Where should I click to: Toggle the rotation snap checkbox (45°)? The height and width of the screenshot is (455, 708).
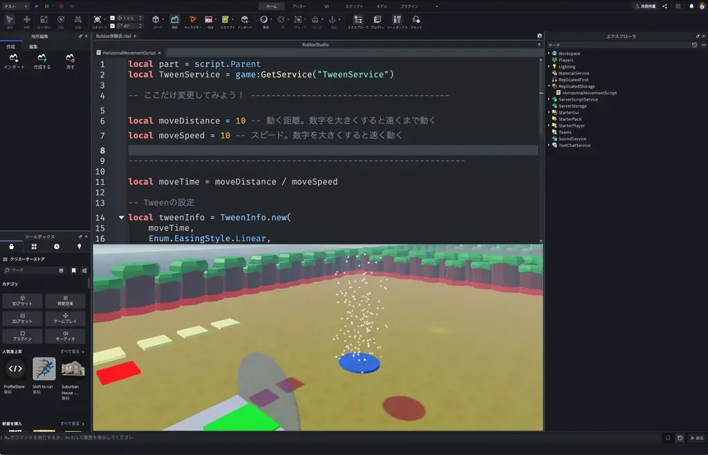113,26
